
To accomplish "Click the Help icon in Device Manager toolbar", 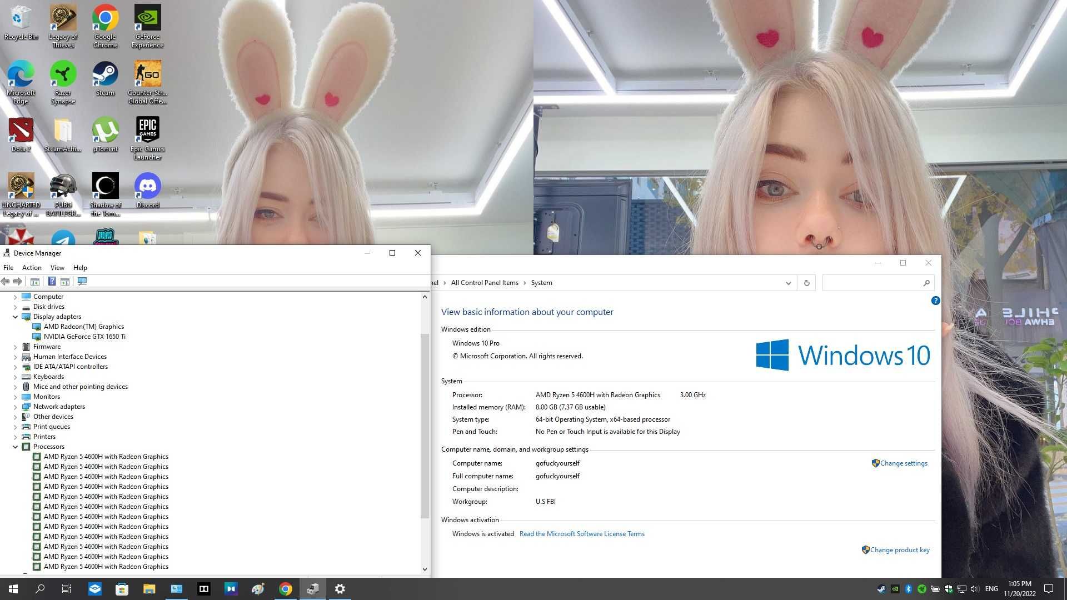I will 52,282.
